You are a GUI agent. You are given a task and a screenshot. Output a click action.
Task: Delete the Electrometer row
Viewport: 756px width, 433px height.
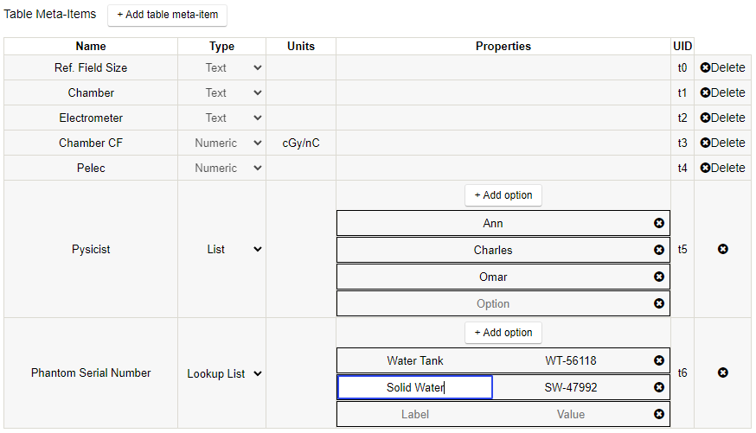tap(723, 118)
